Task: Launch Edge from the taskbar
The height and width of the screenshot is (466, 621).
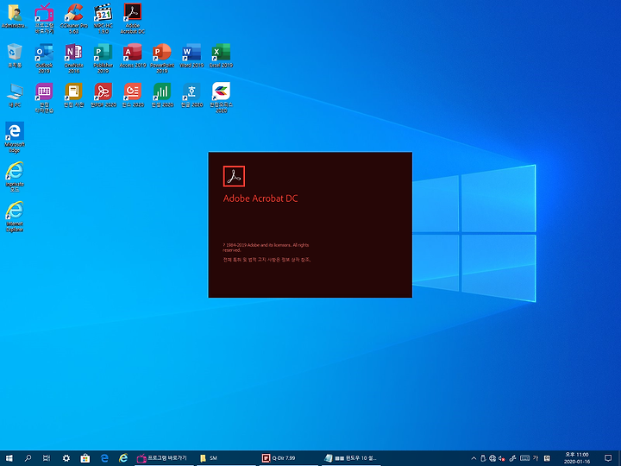Action: [x=104, y=458]
